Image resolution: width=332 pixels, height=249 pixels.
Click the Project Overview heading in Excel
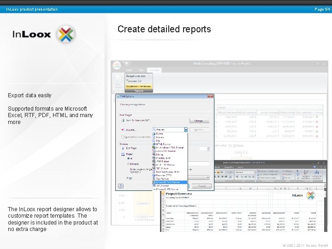point(179,194)
